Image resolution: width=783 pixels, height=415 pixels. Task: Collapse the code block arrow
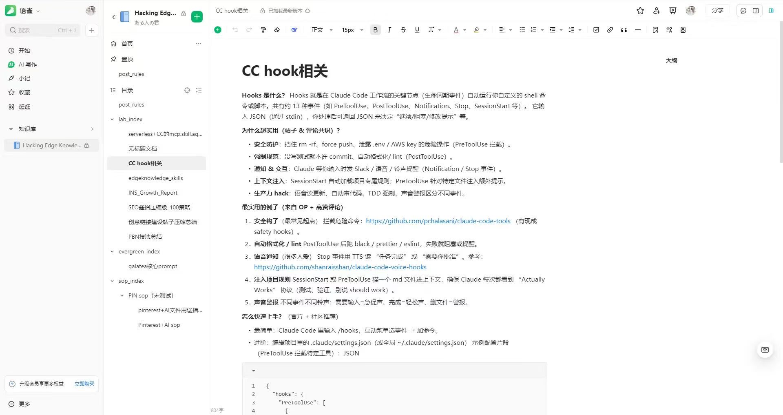click(253, 371)
